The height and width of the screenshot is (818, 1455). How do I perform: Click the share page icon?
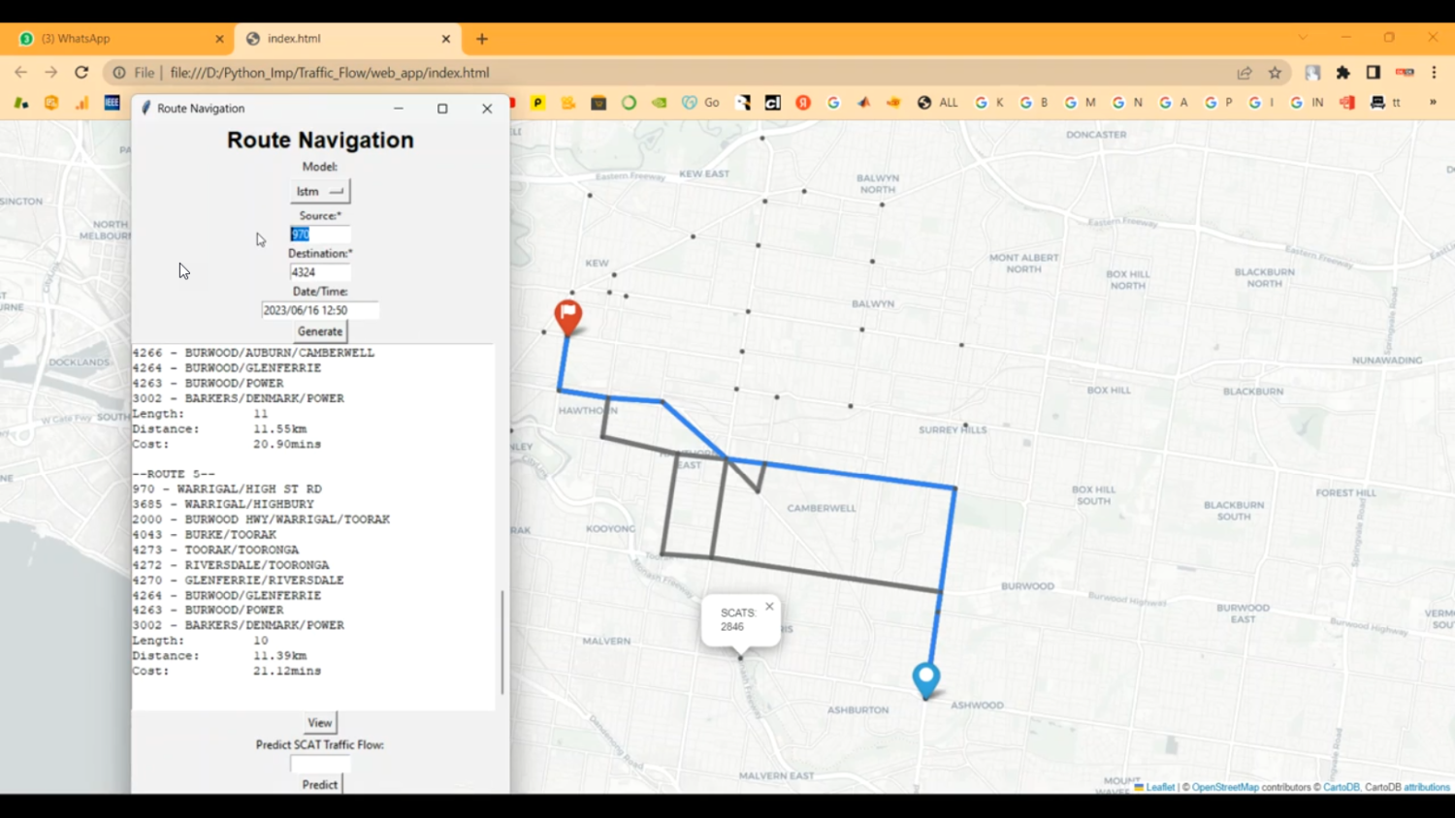point(1245,73)
